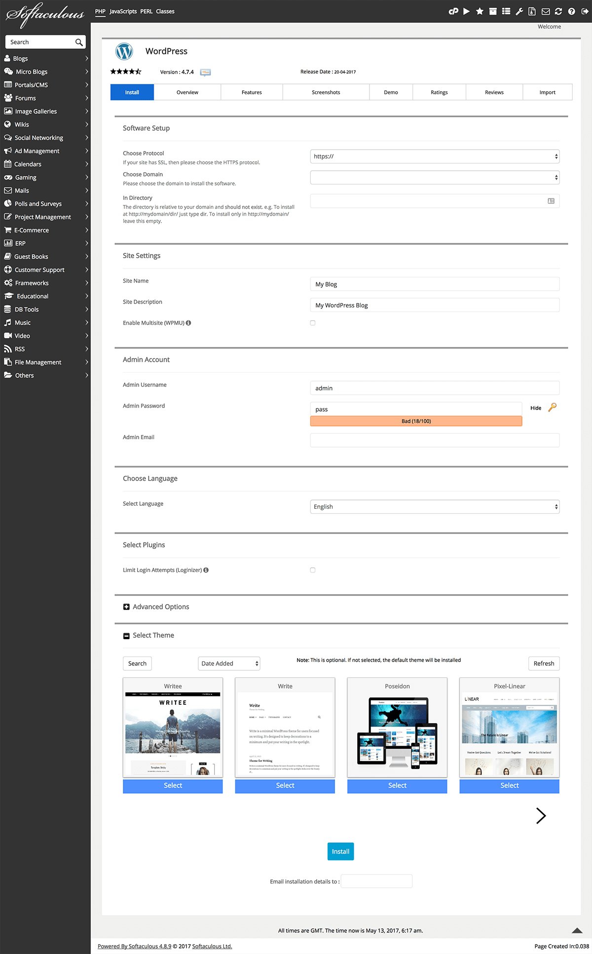Click the Bad (18/100) password strength bar

pos(416,421)
